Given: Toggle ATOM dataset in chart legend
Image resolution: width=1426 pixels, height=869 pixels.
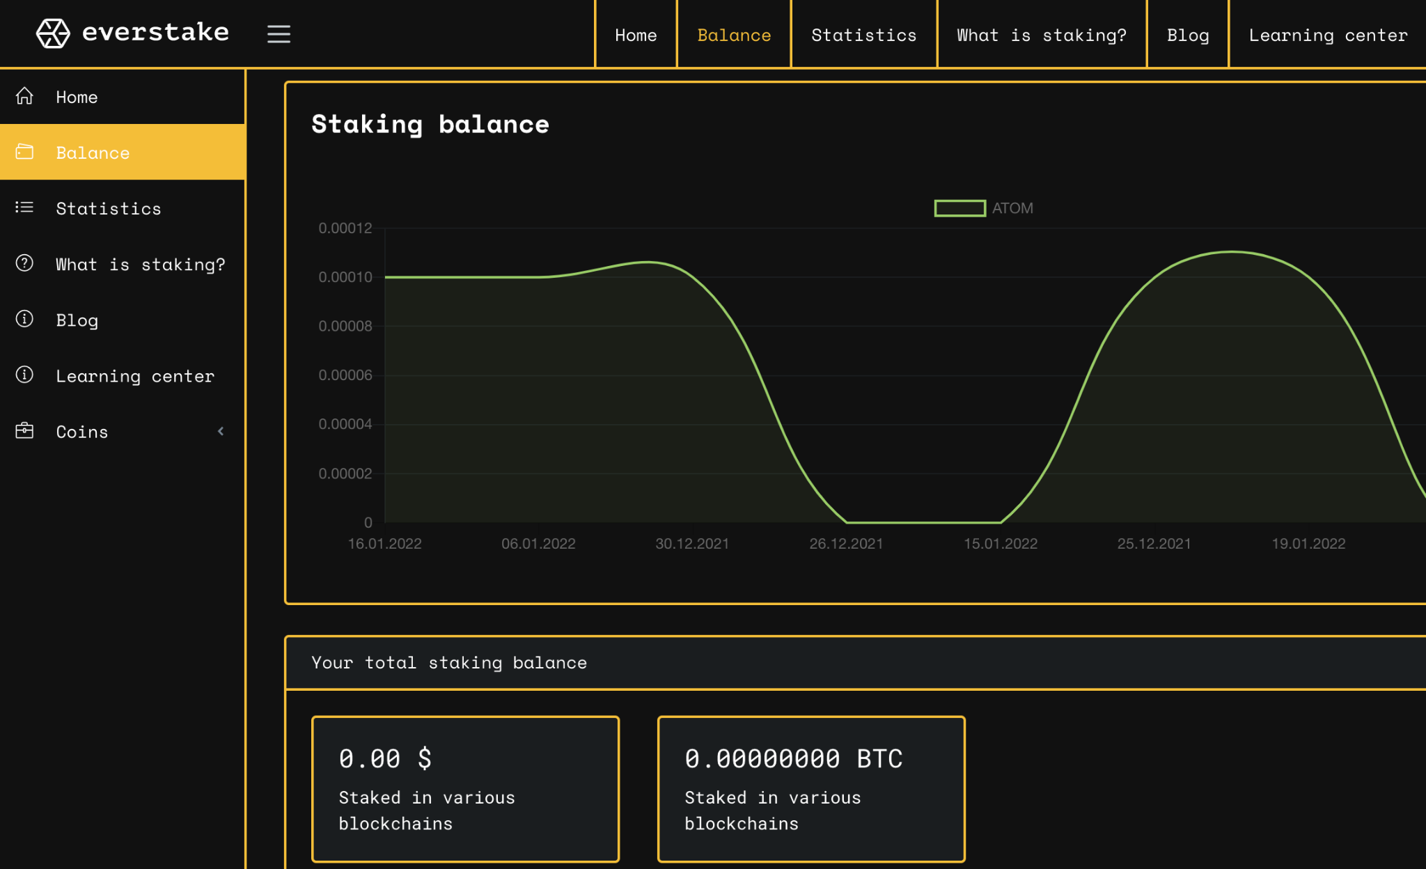Looking at the screenshot, I should click(x=1012, y=208).
